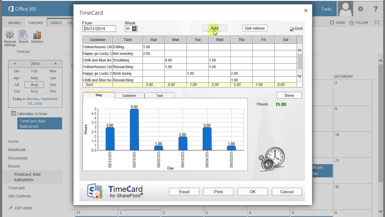Viewport: 385px width, 217px height.
Task: Go to previous year arrow
Action: (14, 64)
